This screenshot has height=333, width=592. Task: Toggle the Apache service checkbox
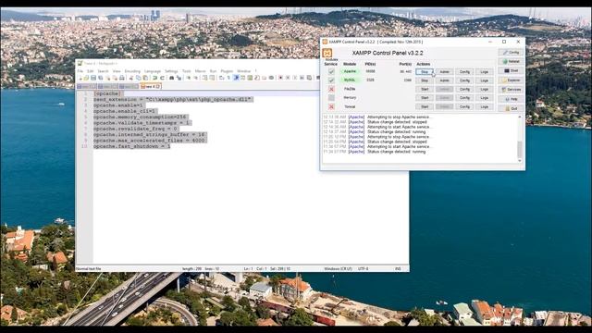pos(331,71)
